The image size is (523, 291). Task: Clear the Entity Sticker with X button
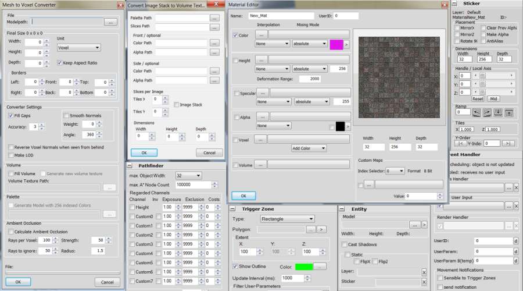pyautogui.click(x=424, y=282)
